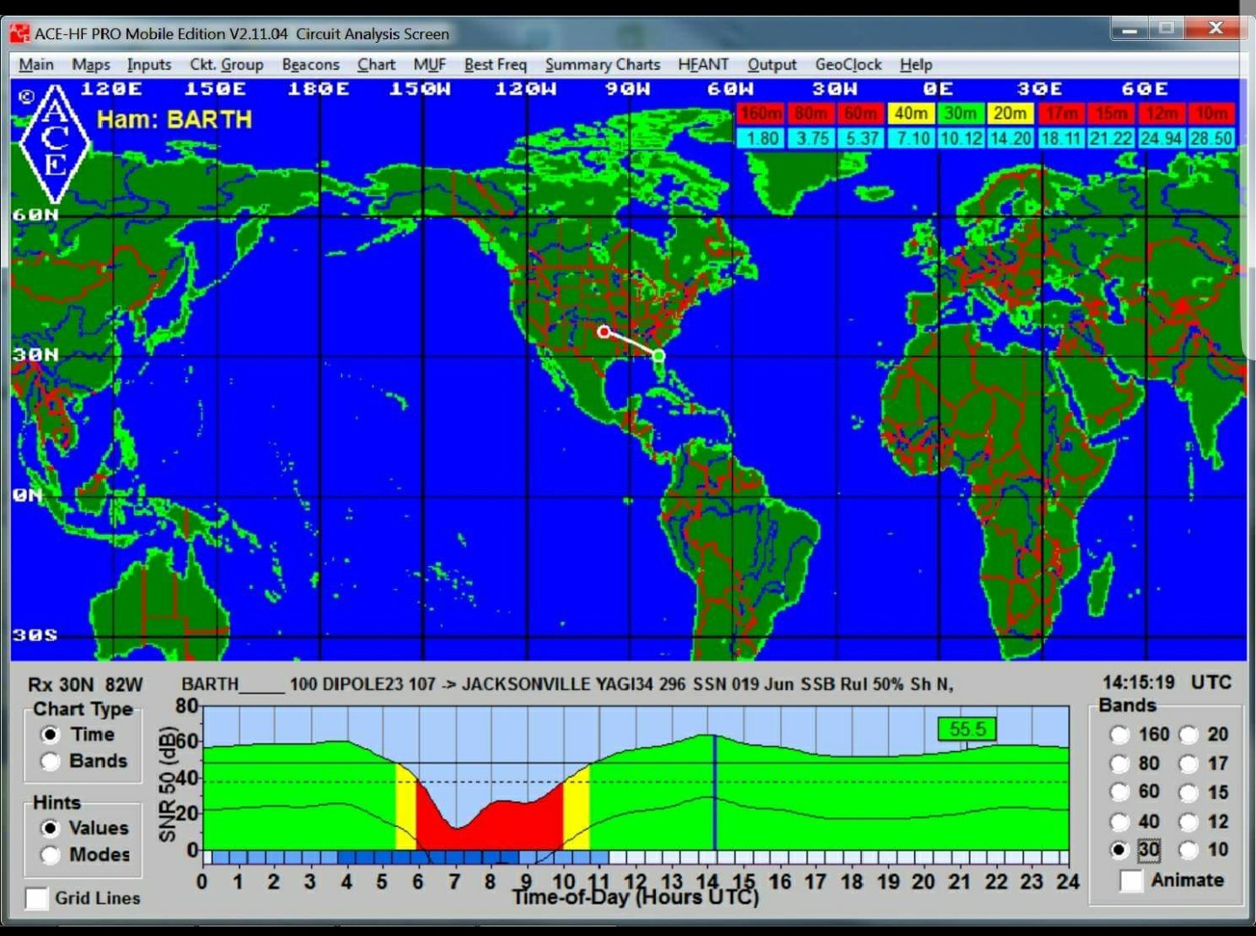Image resolution: width=1256 pixels, height=936 pixels.
Task: Open the Output menu
Action: point(772,65)
